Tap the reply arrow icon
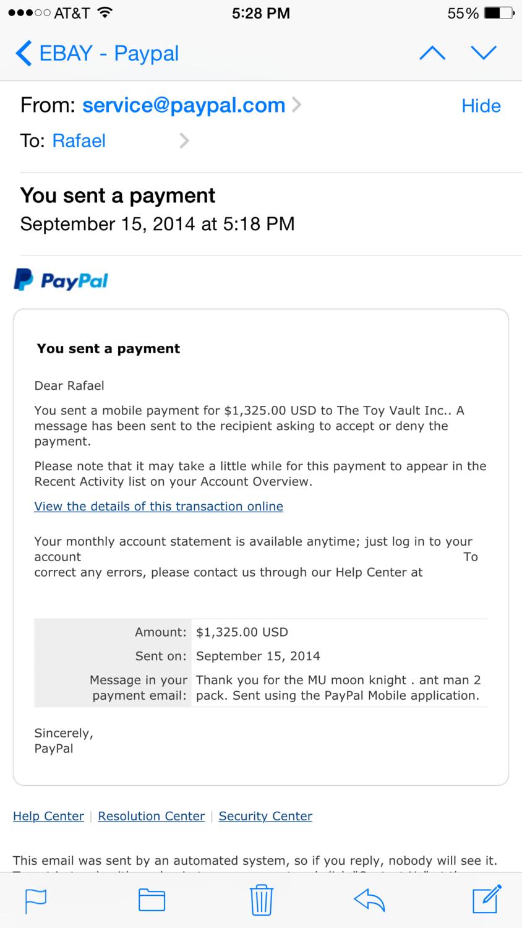The image size is (522, 928). click(369, 900)
